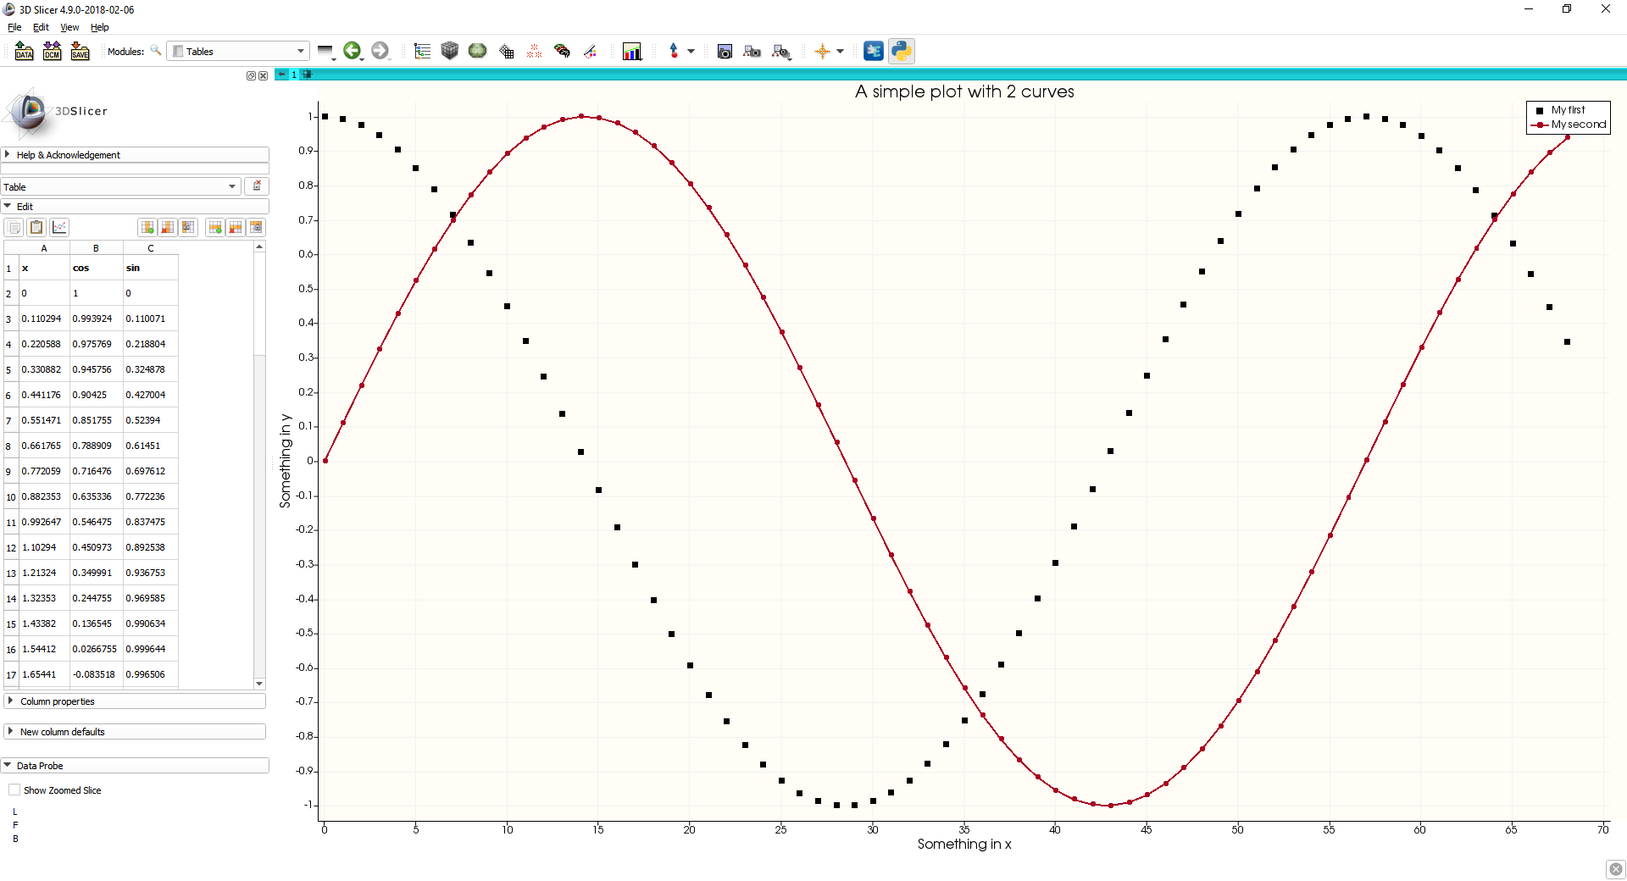Image resolution: width=1627 pixels, height=881 pixels.
Task: Click the paste clipboard icon
Action: click(x=36, y=227)
